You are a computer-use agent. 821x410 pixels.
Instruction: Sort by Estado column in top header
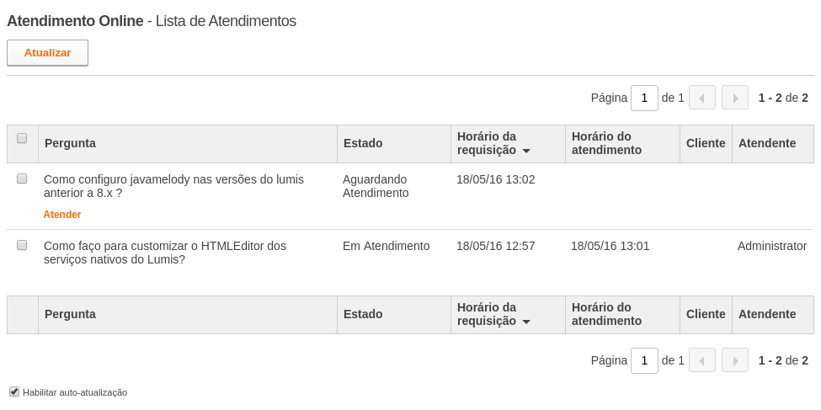click(363, 143)
